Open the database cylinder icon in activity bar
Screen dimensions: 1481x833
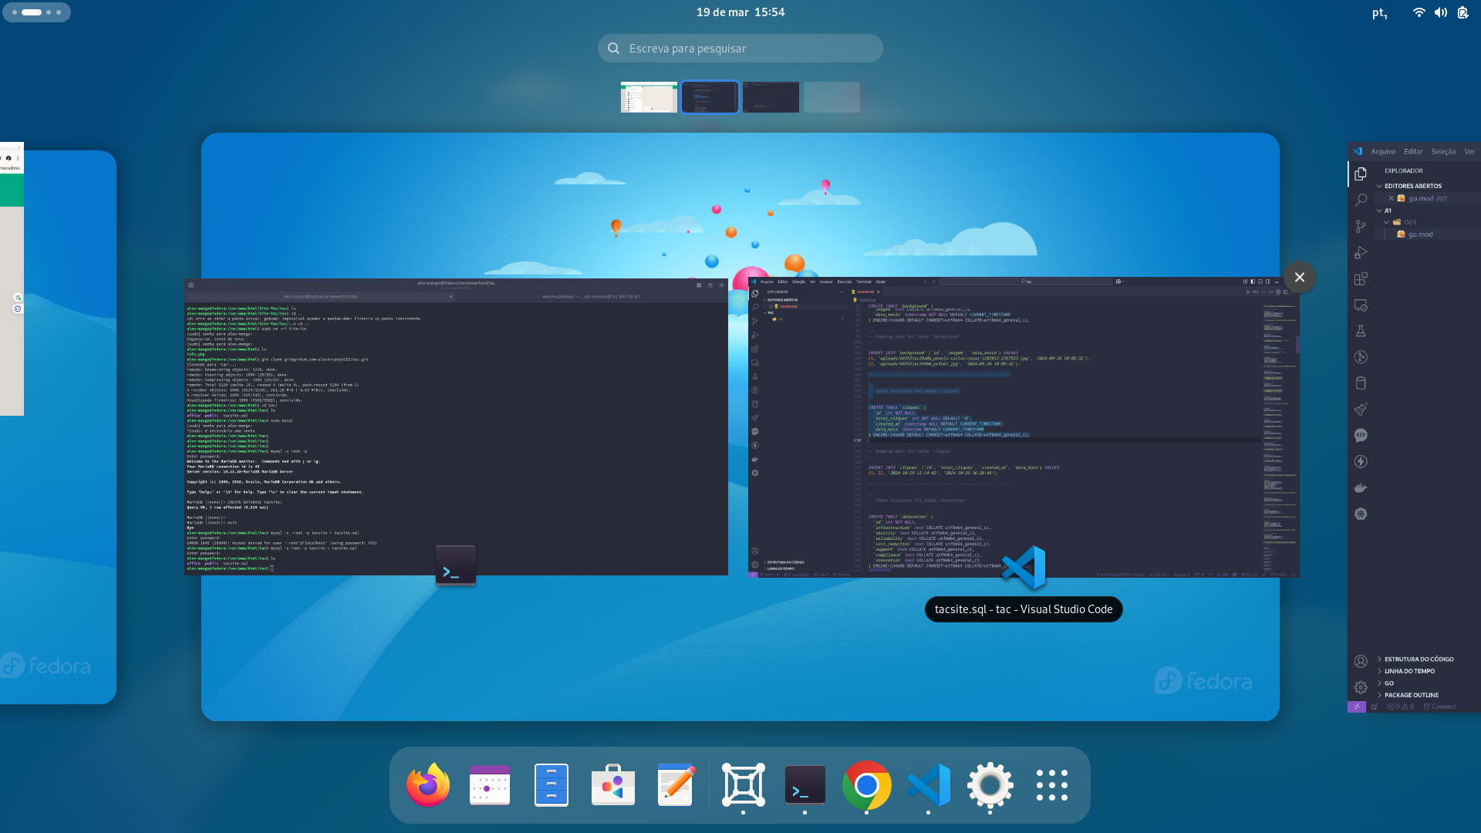(1361, 383)
